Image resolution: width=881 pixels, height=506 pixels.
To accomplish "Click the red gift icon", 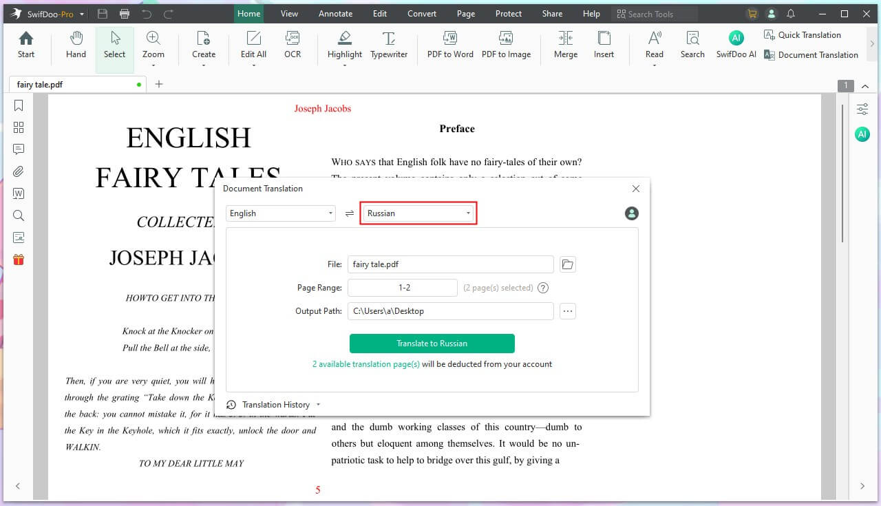I will coord(19,260).
